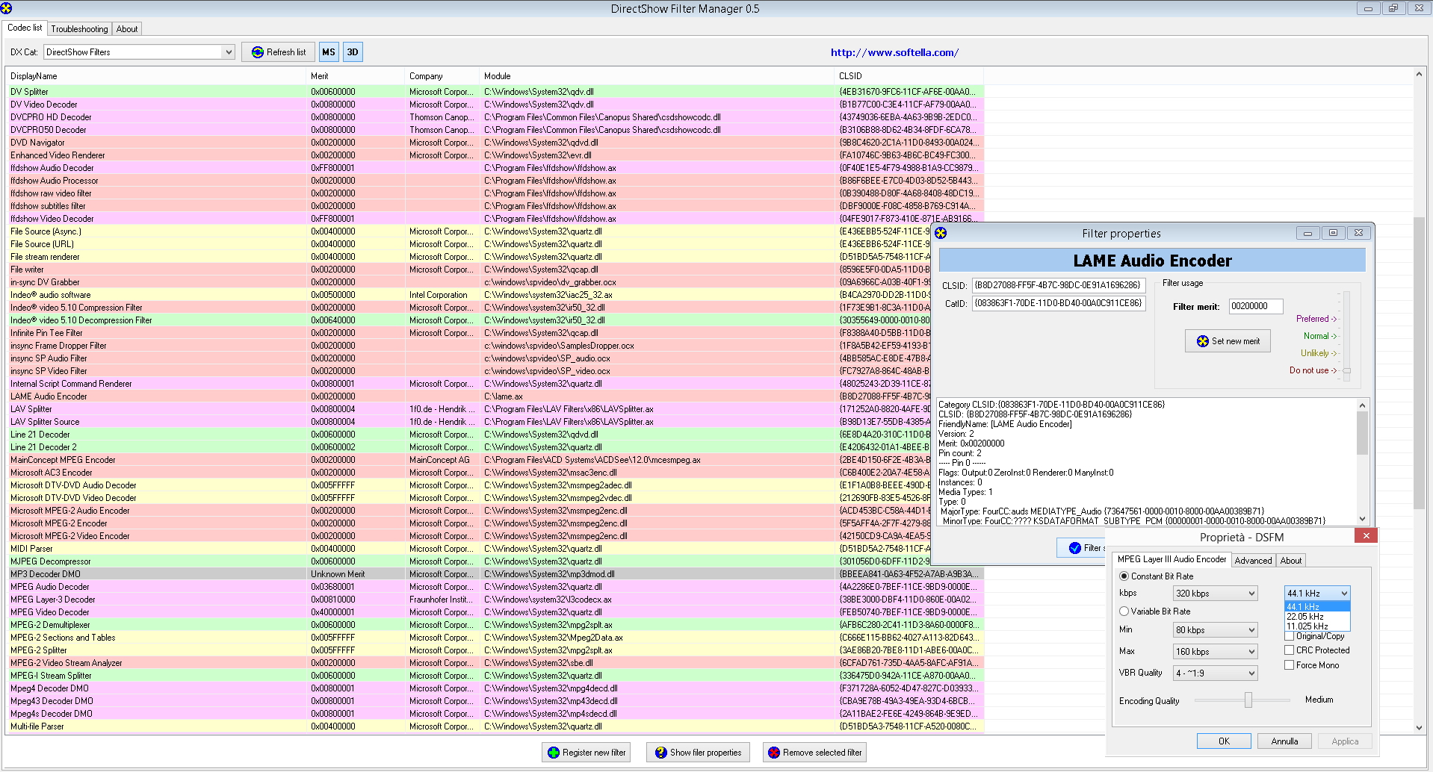Enable the CRC Protected checkbox
This screenshot has width=1433, height=772.
coord(1289,650)
